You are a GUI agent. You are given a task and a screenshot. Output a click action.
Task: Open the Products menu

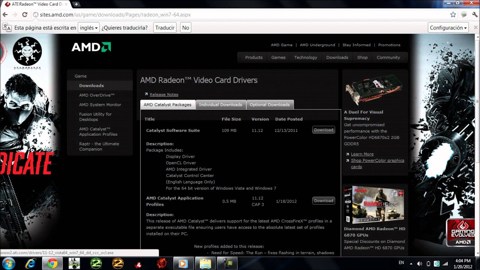[254, 57]
